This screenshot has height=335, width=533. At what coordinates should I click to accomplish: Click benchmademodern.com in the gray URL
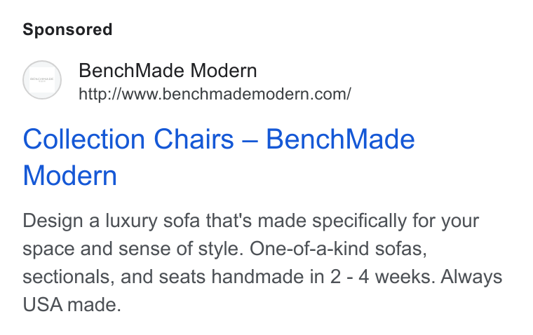(x=255, y=94)
